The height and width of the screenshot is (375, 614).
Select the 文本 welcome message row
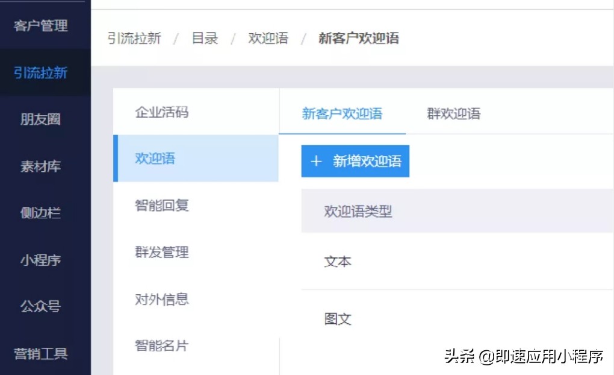[x=338, y=262]
